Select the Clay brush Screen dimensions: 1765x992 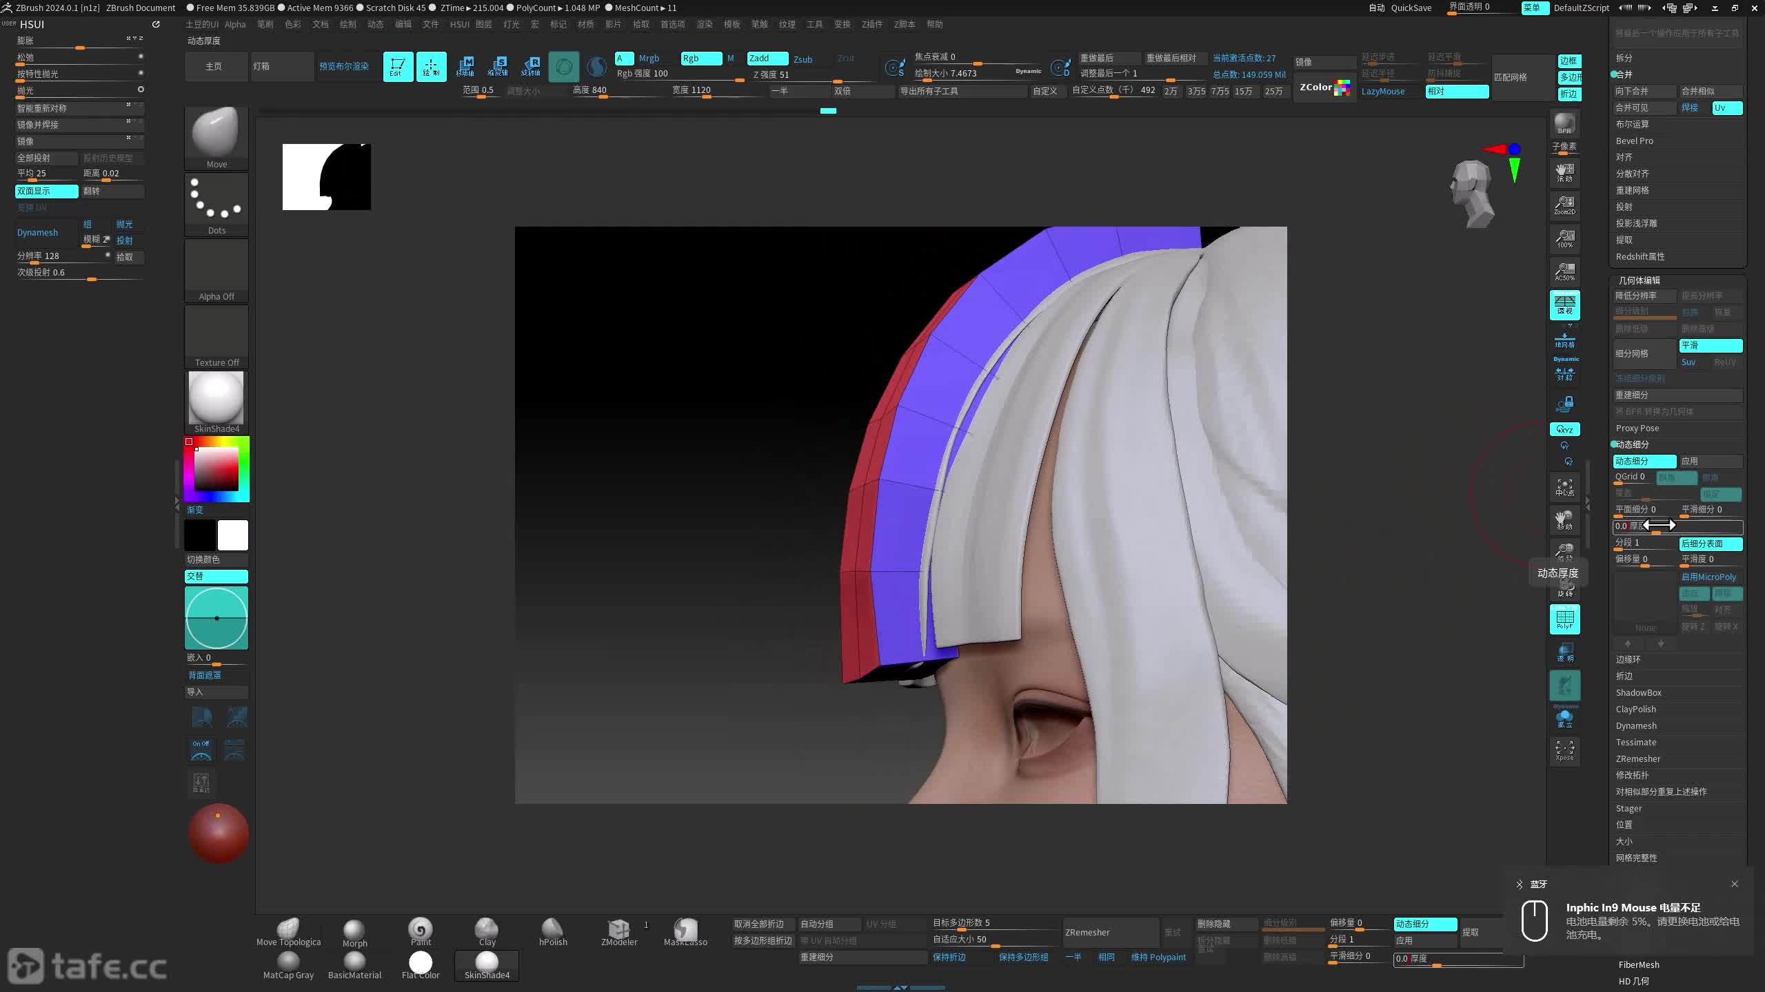click(487, 933)
